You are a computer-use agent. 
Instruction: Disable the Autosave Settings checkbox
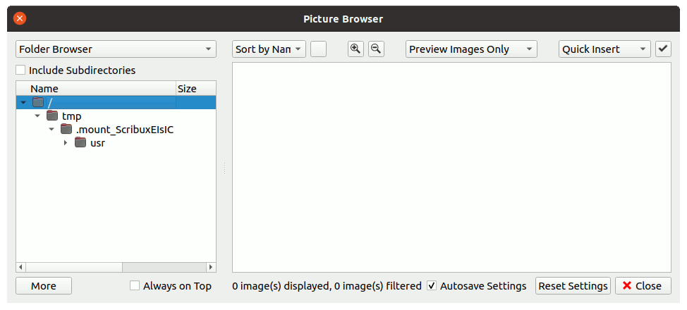[432, 286]
